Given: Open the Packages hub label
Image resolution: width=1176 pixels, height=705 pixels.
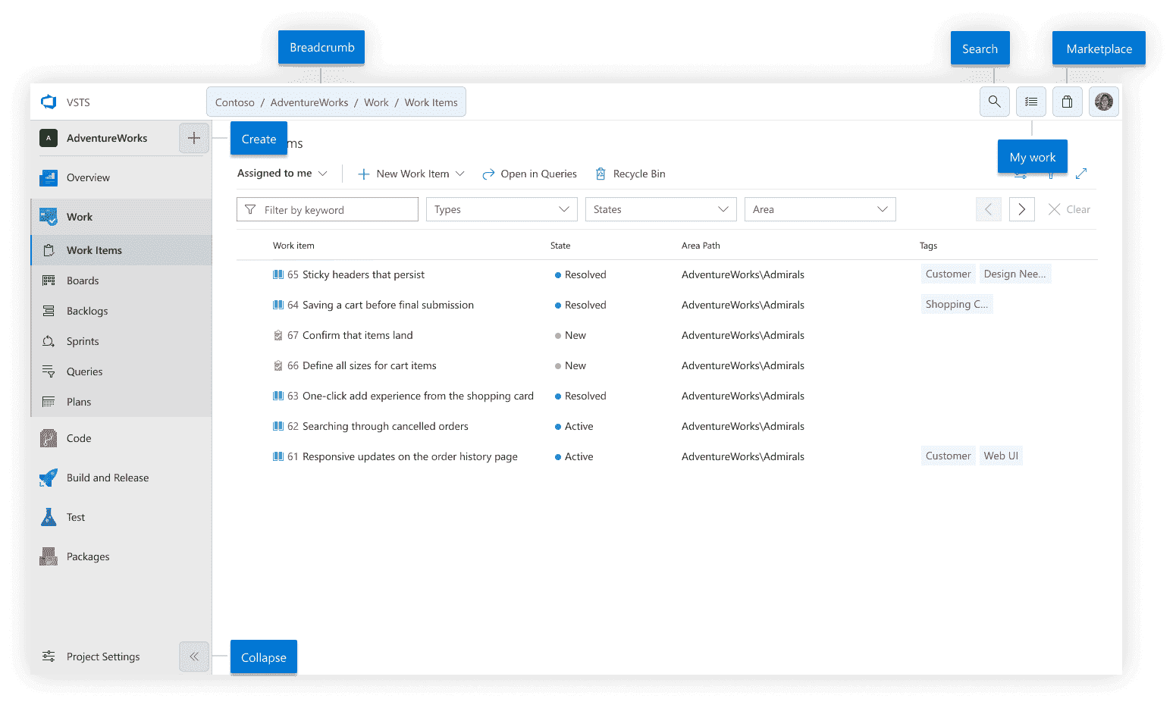Looking at the screenshot, I should [x=88, y=556].
